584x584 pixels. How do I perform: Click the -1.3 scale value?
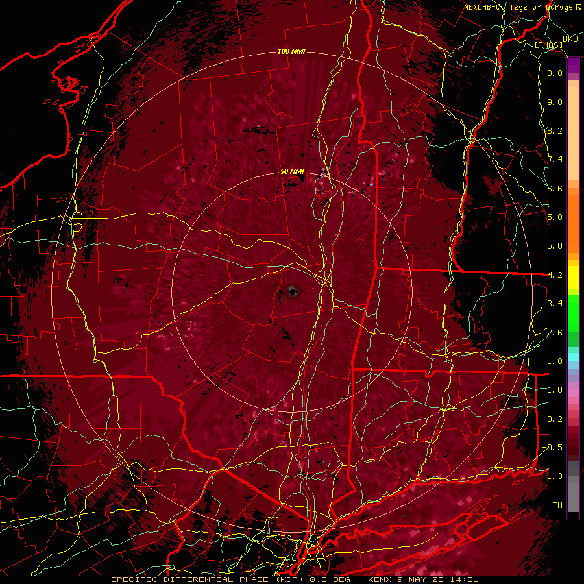tap(552, 476)
